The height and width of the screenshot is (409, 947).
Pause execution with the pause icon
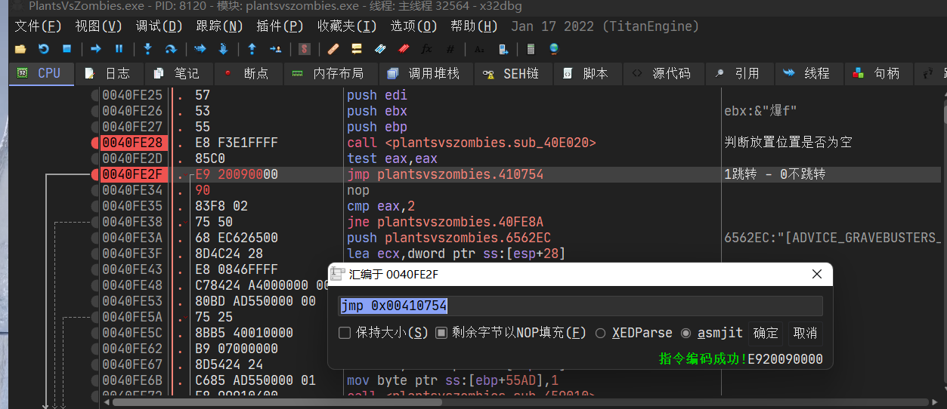pyautogui.click(x=119, y=49)
